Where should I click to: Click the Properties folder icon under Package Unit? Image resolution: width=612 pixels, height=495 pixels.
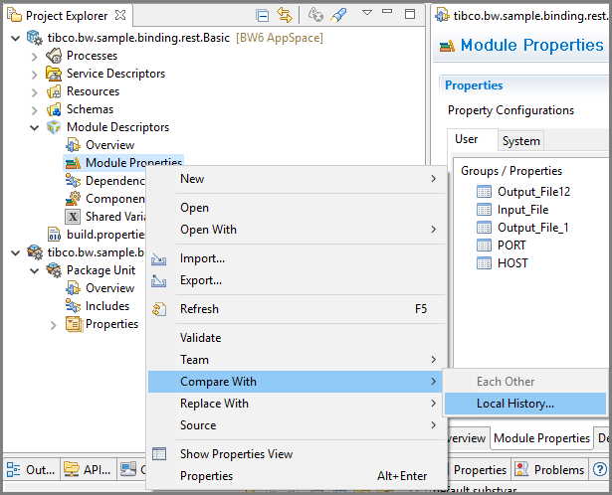[x=74, y=324]
